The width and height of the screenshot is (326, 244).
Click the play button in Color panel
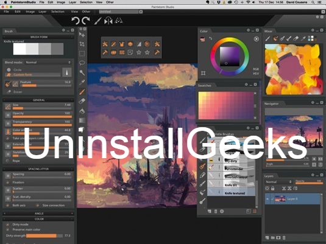click(x=256, y=39)
